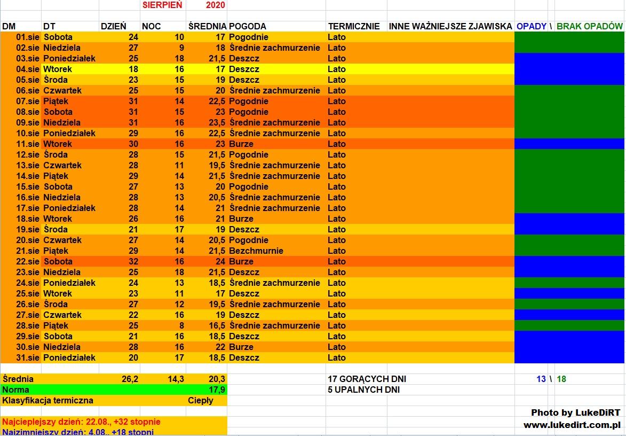
Task: Click the Bezchmurnie weather cell
Action: [x=256, y=251]
